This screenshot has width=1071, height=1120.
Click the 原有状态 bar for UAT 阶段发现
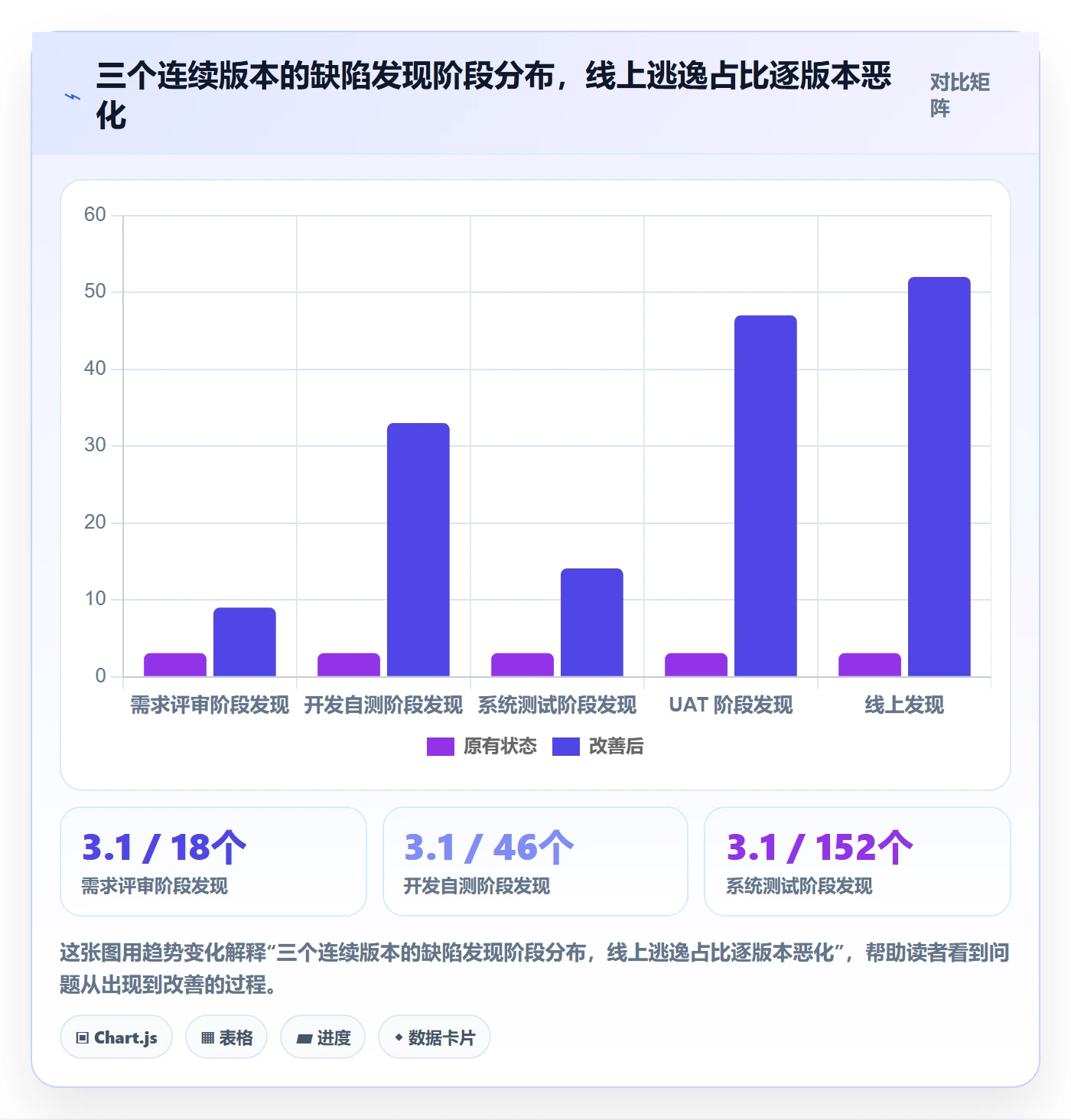(x=696, y=665)
